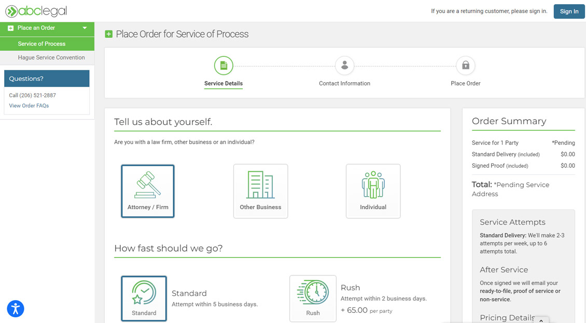Click the green plus icon beside page title
This screenshot has width=586, height=323.
108,34
